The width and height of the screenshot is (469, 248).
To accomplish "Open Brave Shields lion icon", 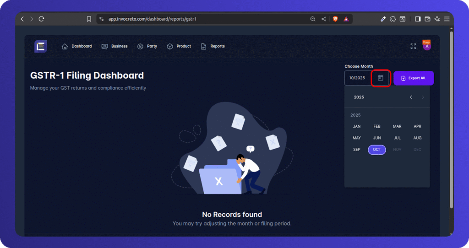I will tap(335, 19).
